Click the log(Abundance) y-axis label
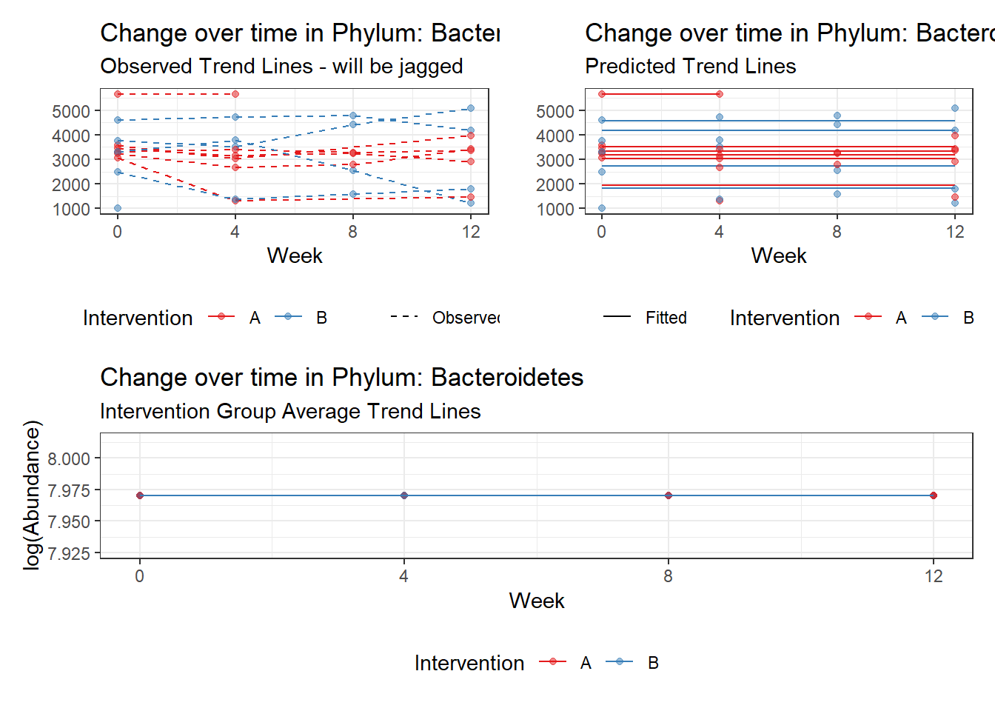This screenshot has height=711, width=995. click(x=31, y=495)
